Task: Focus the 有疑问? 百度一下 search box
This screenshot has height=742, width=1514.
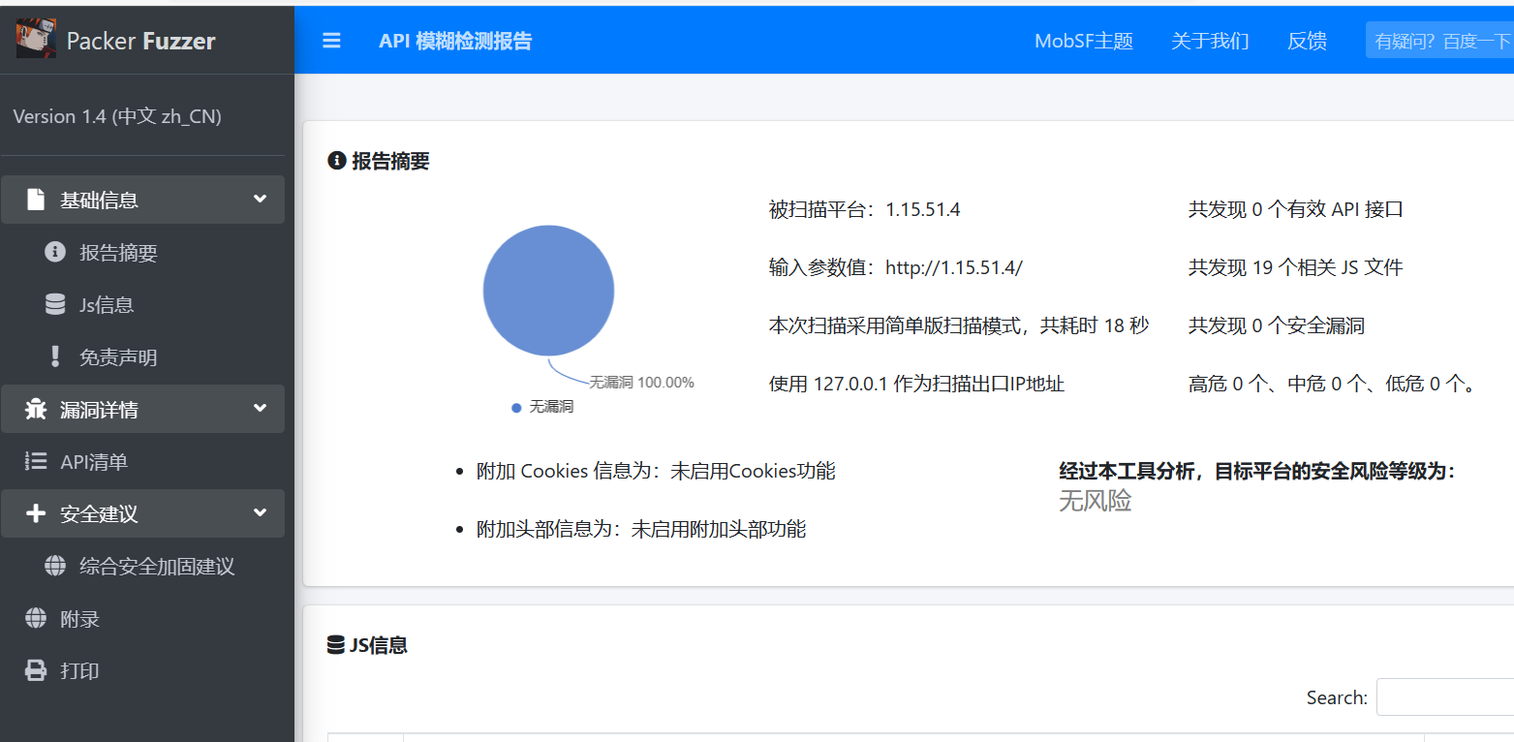Action: [1439, 41]
